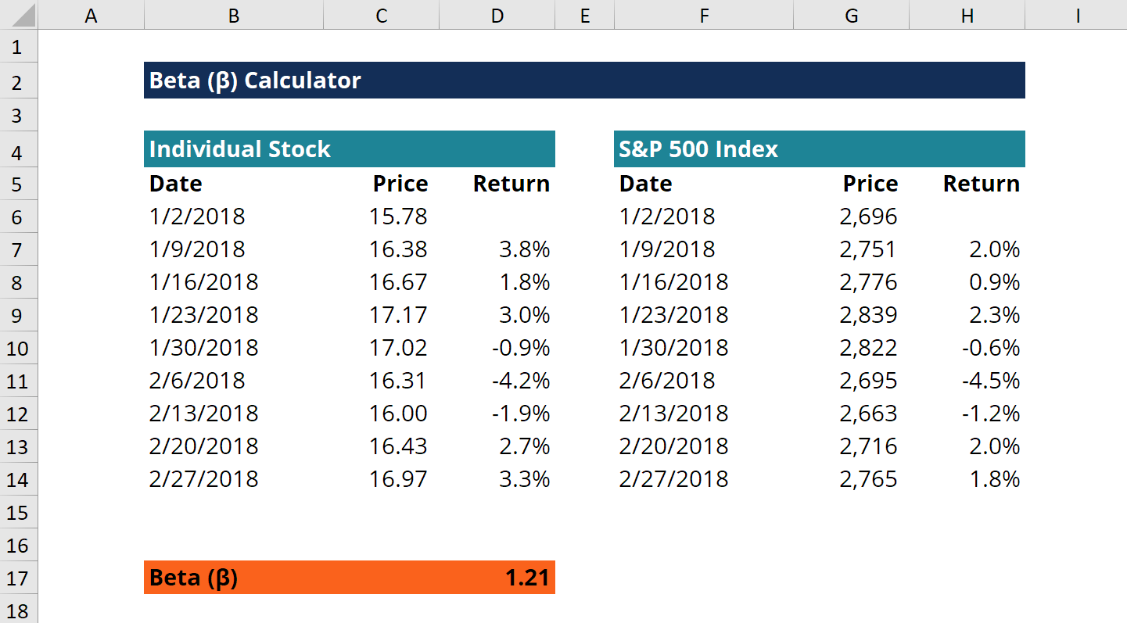
Task: Click the Select All corner button
Action: [19, 14]
